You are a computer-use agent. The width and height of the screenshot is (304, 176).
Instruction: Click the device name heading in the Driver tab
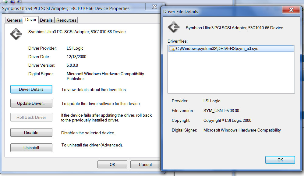[77, 32]
